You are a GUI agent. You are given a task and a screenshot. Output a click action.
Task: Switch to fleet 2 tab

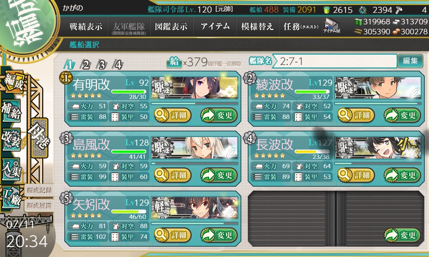point(86,65)
